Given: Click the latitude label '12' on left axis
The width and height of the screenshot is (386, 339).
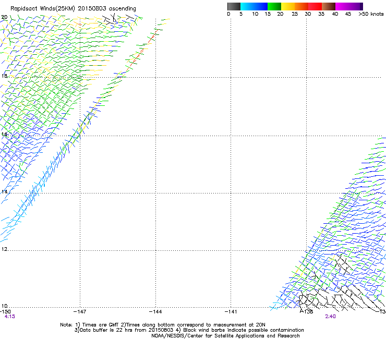Looking at the screenshot, I should click(4, 249).
